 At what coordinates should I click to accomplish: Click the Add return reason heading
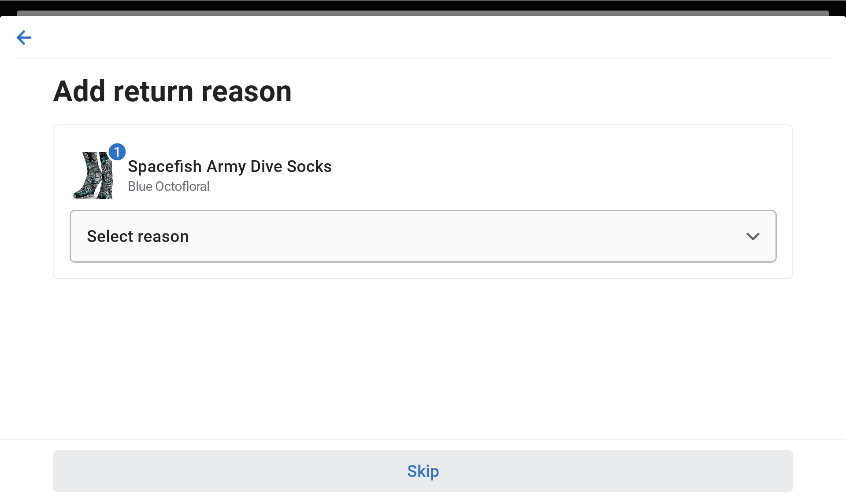tap(172, 91)
